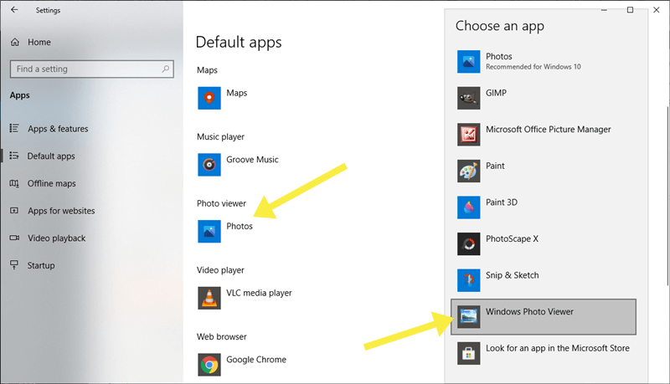
Task: Click the Default apps sidebar icon
Action: point(14,156)
